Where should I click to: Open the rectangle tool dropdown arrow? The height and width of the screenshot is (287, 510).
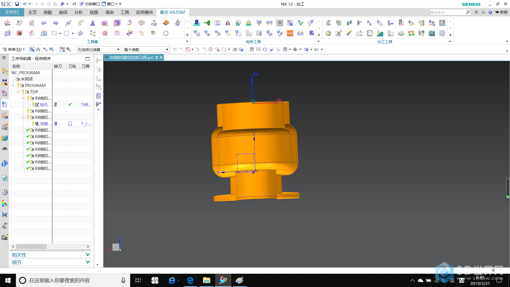coord(61,33)
